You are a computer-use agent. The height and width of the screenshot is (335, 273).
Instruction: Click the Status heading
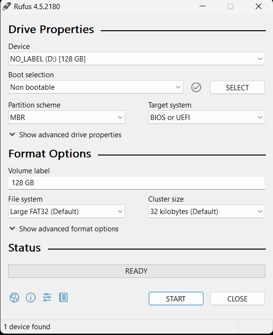pyautogui.click(x=24, y=248)
